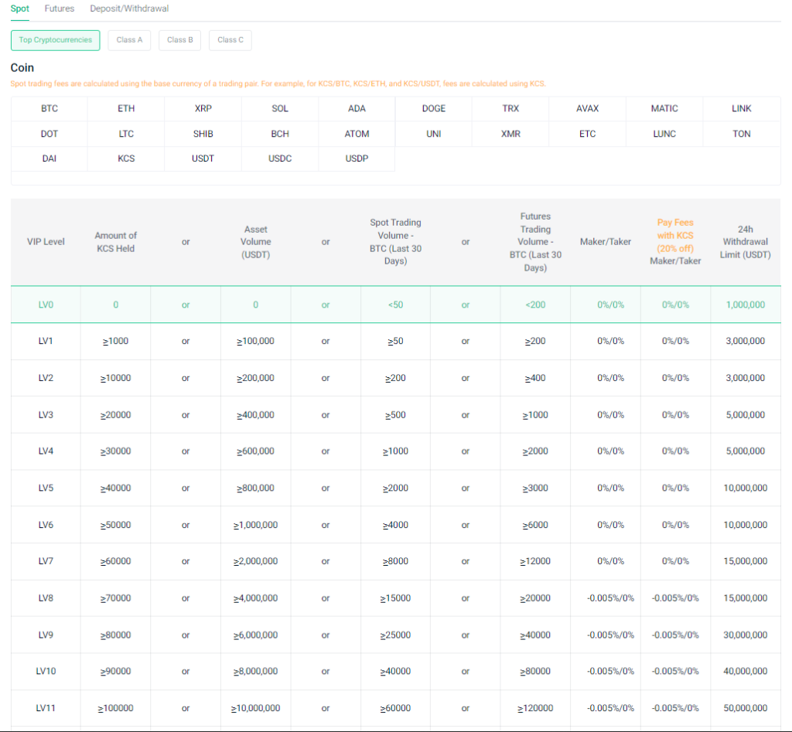Click USDT in the coin list

pyautogui.click(x=203, y=158)
